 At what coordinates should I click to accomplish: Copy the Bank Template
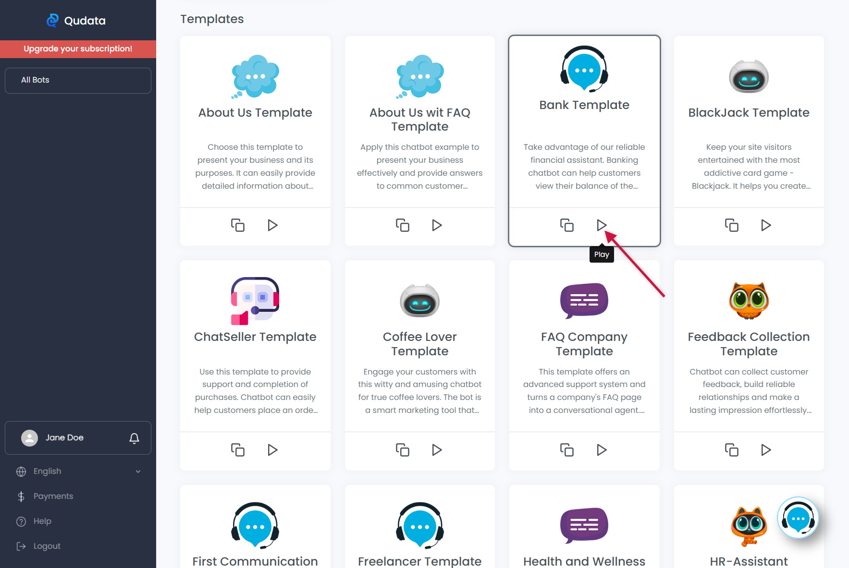tap(567, 225)
